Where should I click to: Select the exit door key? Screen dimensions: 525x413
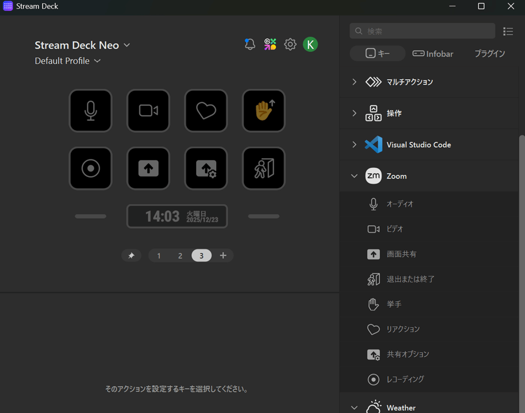point(264,169)
